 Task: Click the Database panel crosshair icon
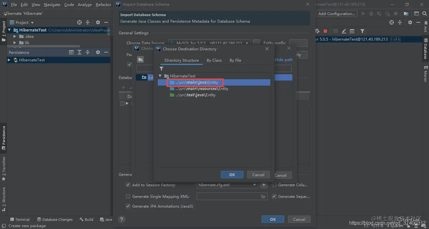(392, 22)
